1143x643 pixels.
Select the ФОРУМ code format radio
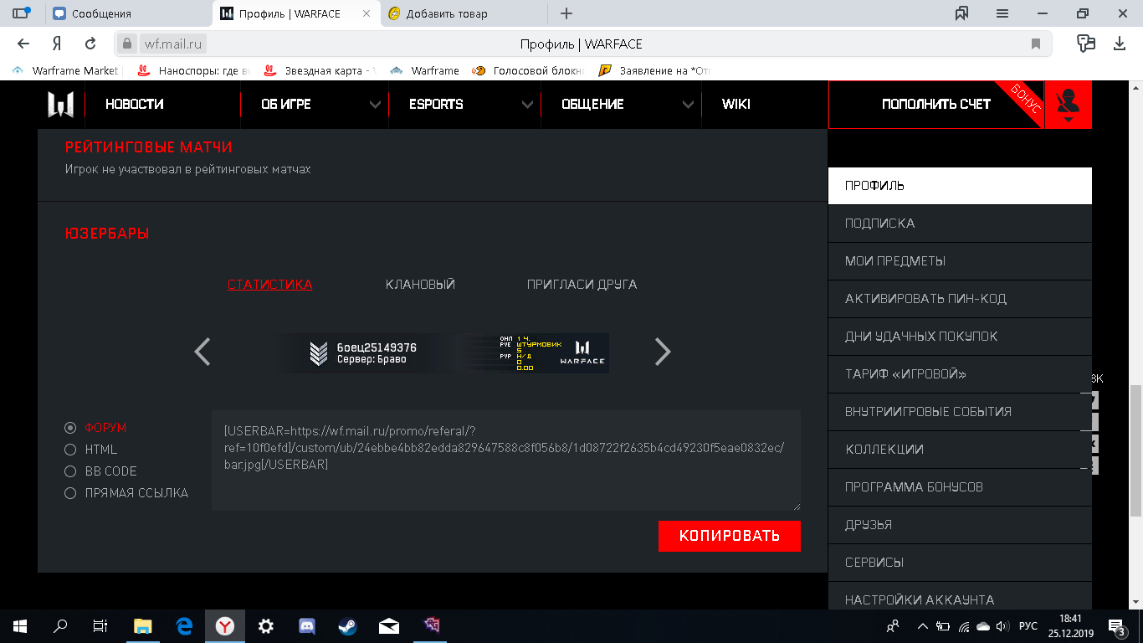[x=70, y=428]
